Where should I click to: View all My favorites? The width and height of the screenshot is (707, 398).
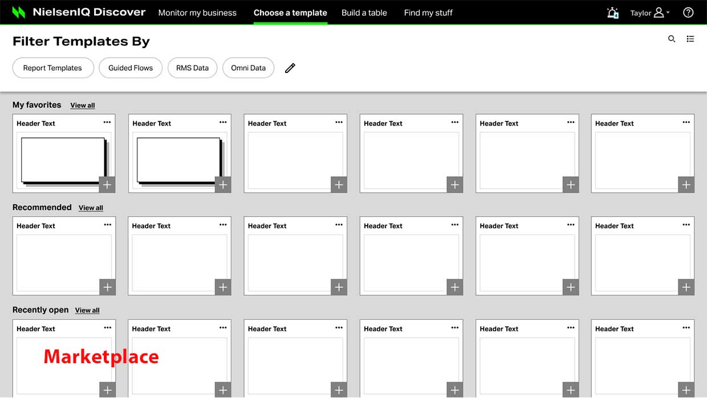pos(83,105)
